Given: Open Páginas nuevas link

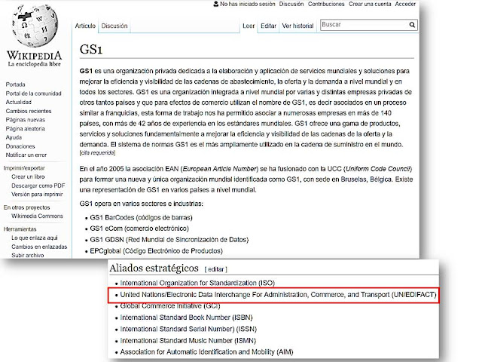Looking at the screenshot, I should pos(25,120).
